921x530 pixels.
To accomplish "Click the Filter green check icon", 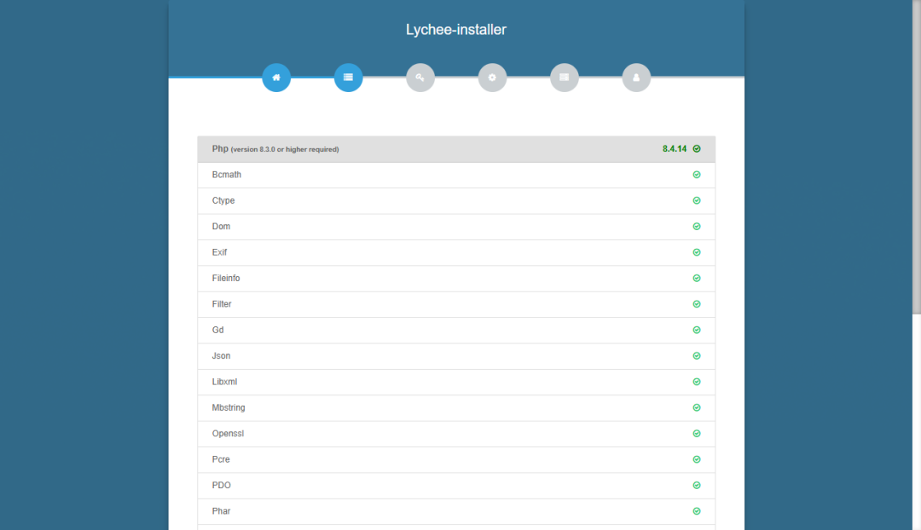I will pos(697,304).
